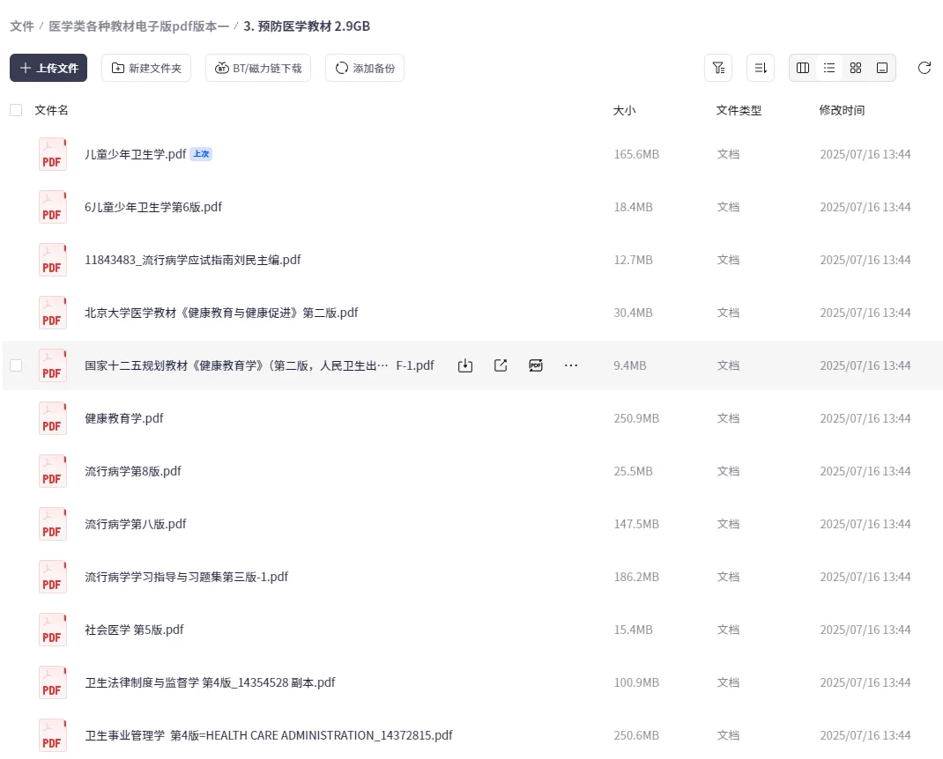
Task: Download the 国家十二五规划教材 file
Action: [464, 365]
